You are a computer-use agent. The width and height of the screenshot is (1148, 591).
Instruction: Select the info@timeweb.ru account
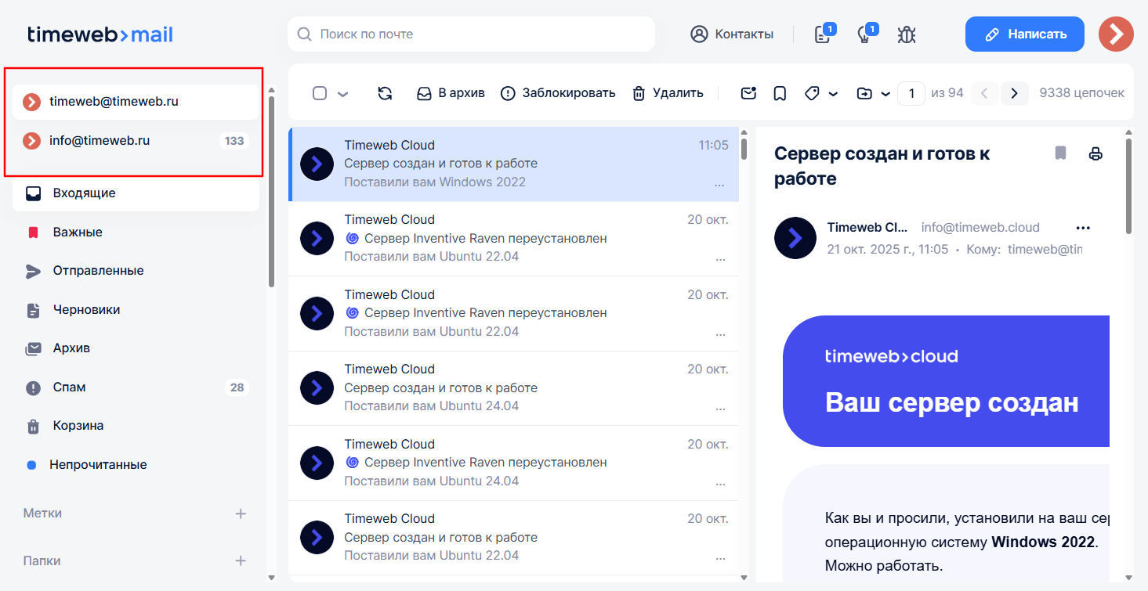click(x=101, y=140)
